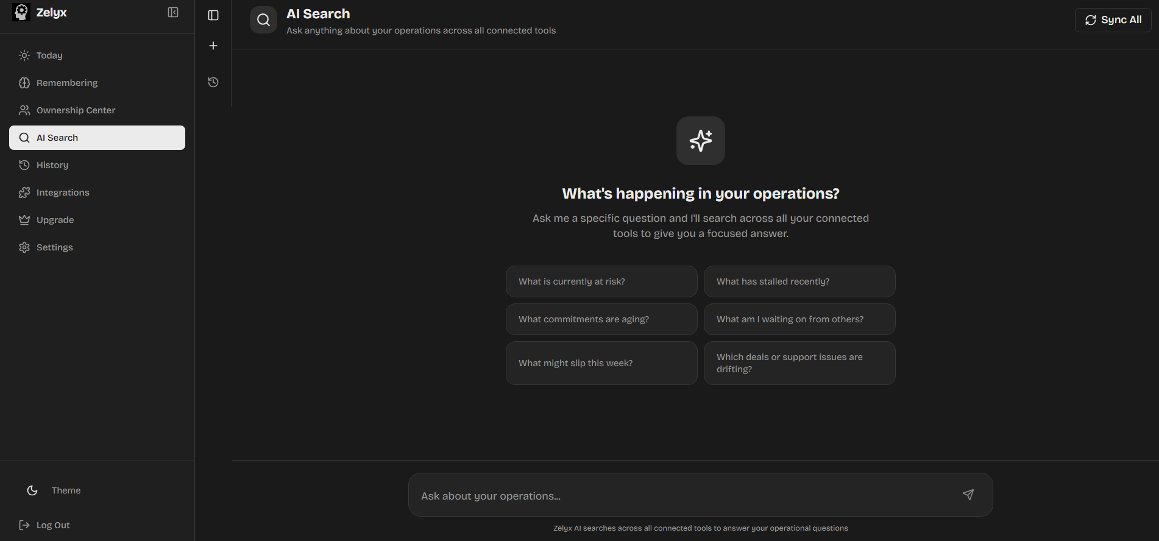The image size is (1159, 541).
Task: Open Today in the sidebar
Action: [97, 55]
